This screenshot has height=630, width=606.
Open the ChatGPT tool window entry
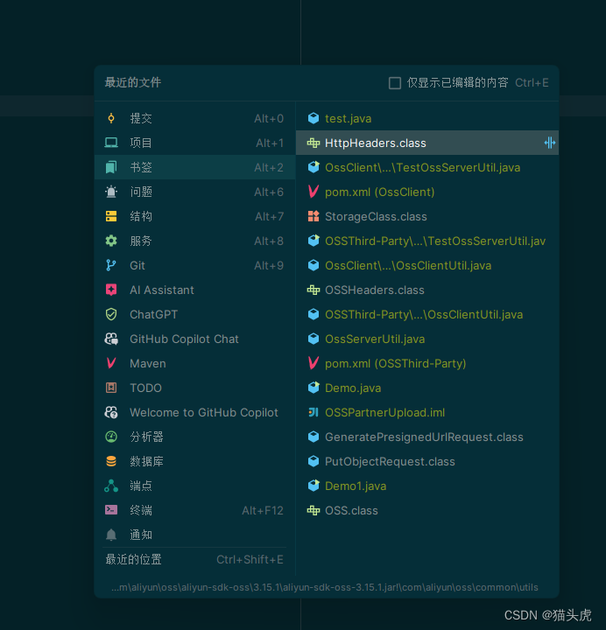[194, 315]
